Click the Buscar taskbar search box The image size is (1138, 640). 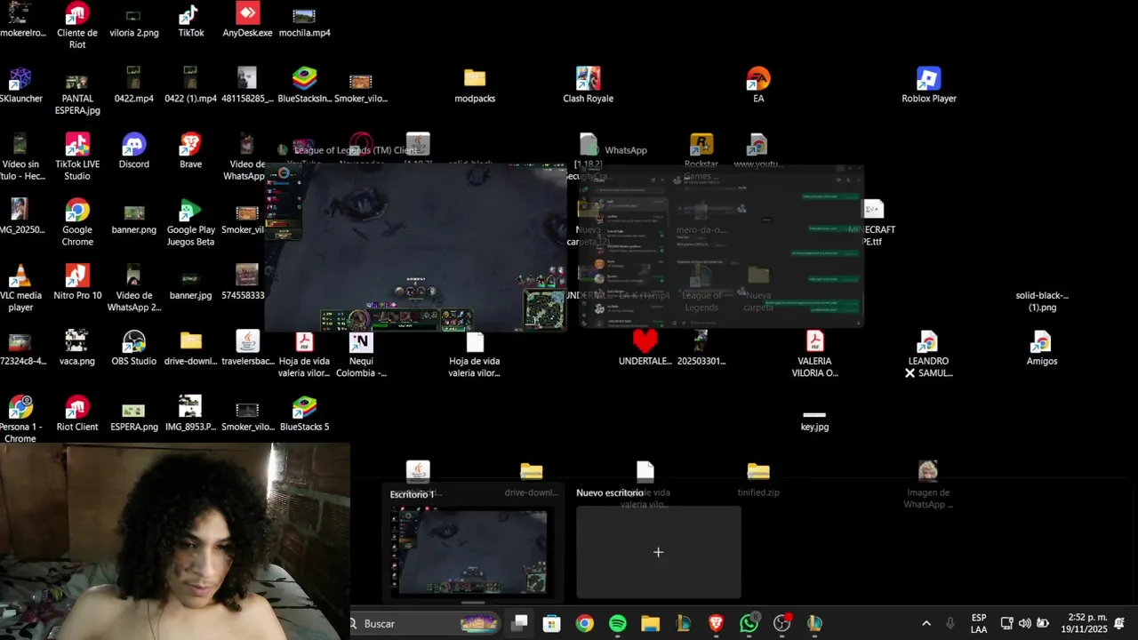(x=425, y=623)
